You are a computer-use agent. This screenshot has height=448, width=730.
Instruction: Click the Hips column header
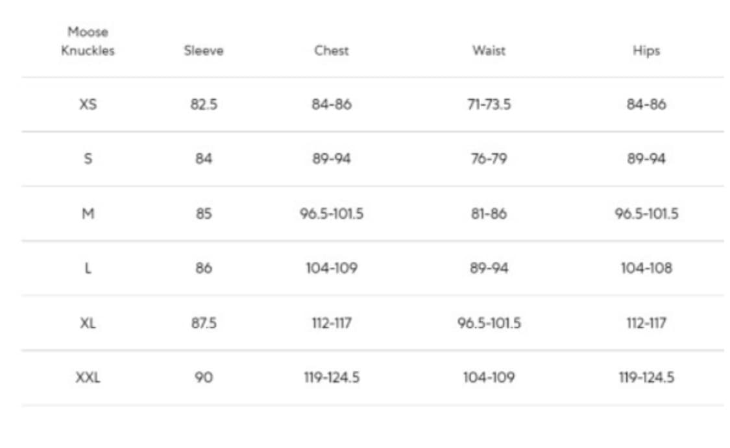(646, 51)
